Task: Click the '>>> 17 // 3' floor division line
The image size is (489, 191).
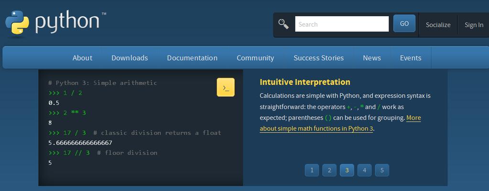Action: click(x=103, y=153)
